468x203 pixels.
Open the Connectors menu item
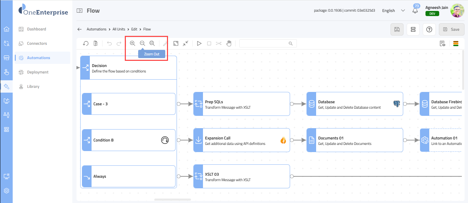click(x=37, y=43)
